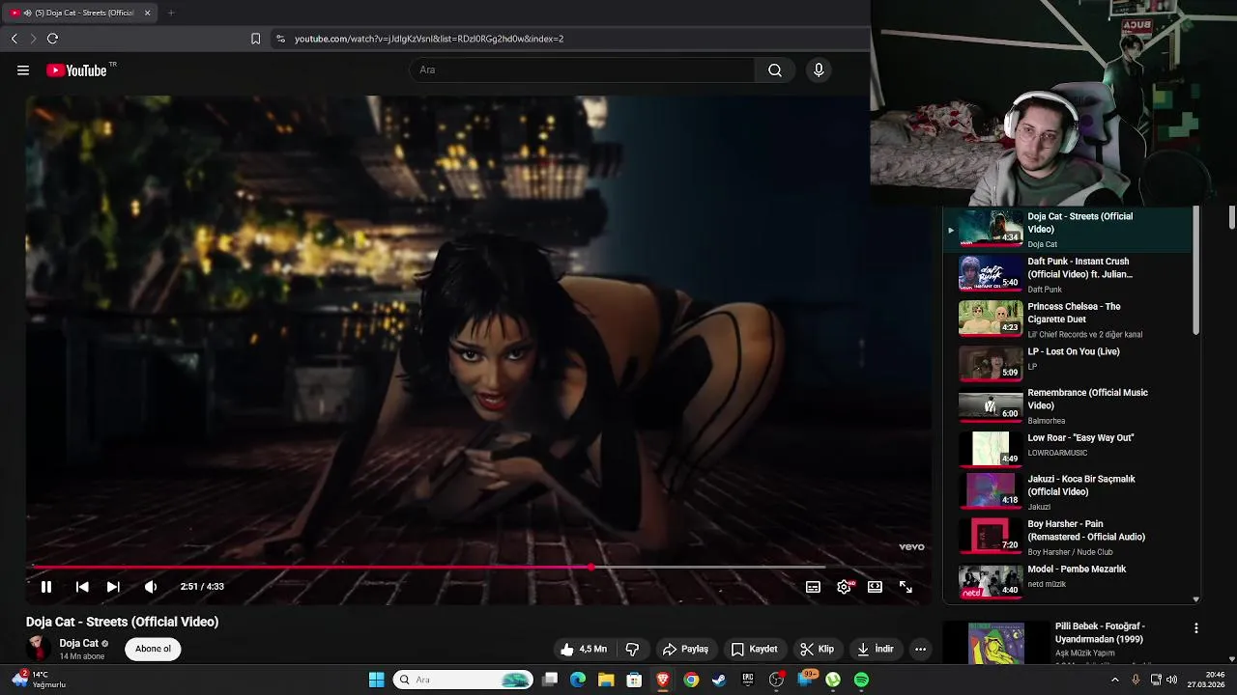Viewport: 1237px width, 695px height.
Task: Switch to Brave browser on the taskbar
Action: coord(663,680)
